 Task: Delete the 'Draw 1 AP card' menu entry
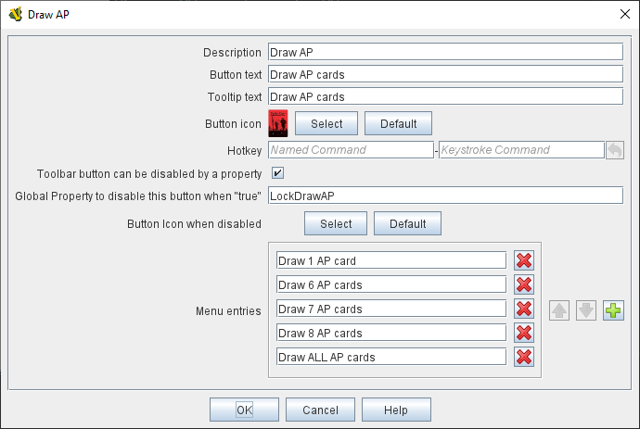523,261
